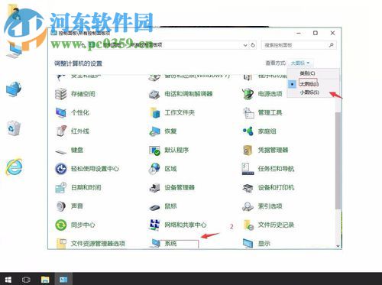Image resolution: width=382 pixels, height=285 pixels.
Task: Click the scrollbar down arrow
Action: coord(338,246)
